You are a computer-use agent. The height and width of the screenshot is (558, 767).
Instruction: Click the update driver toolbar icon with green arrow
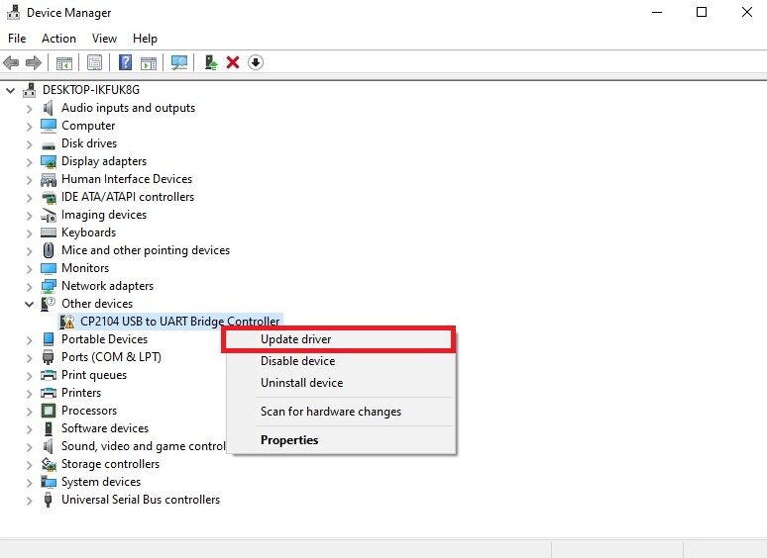(210, 62)
